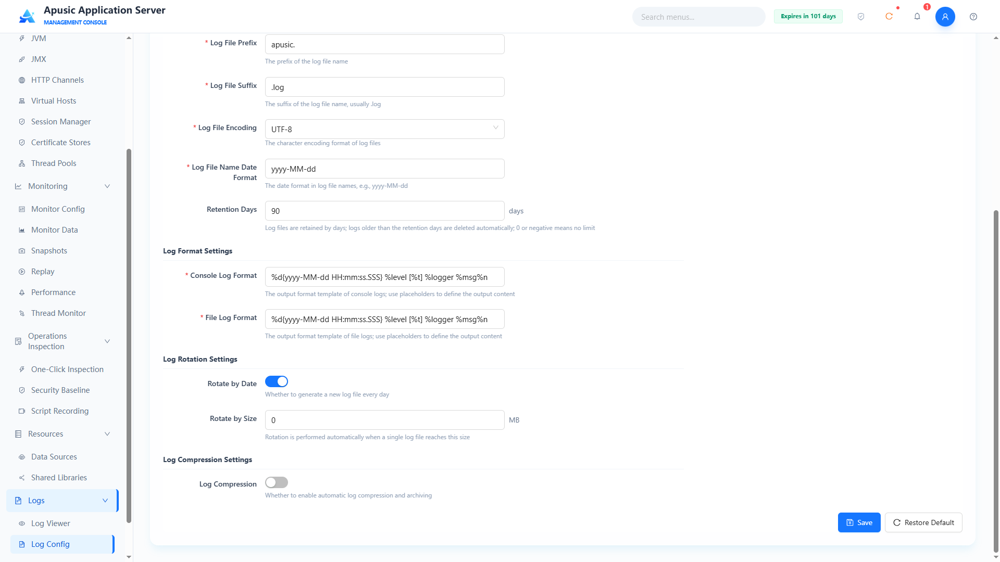Click Restore Default button
The width and height of the screenshot is (1000, 562).
point(923,522)
